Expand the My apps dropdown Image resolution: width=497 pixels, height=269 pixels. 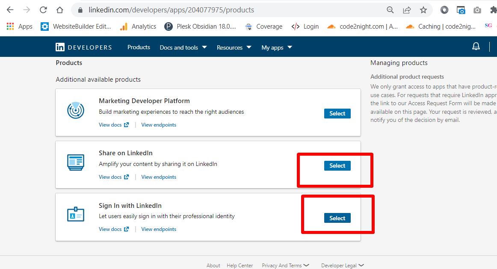tap(277, 47)
